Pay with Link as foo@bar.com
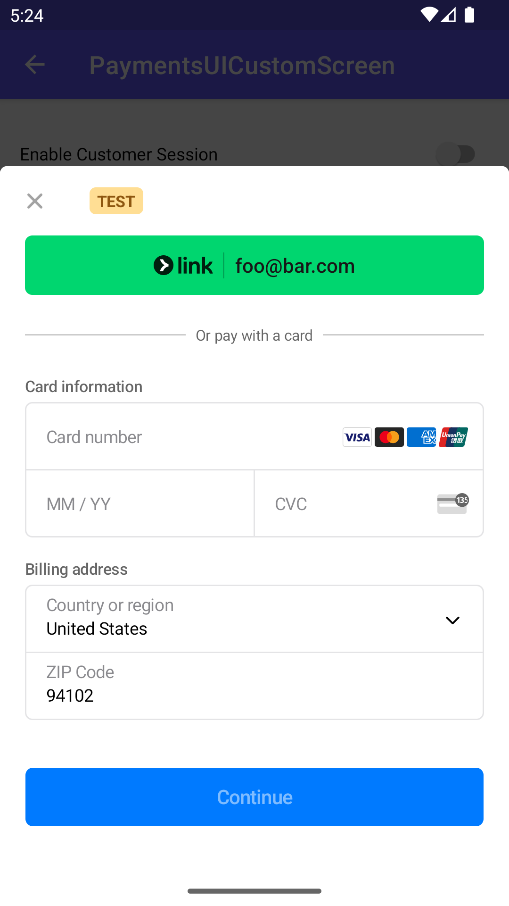The height and width of the screenshot is (906, 509). tap(254, 265)
